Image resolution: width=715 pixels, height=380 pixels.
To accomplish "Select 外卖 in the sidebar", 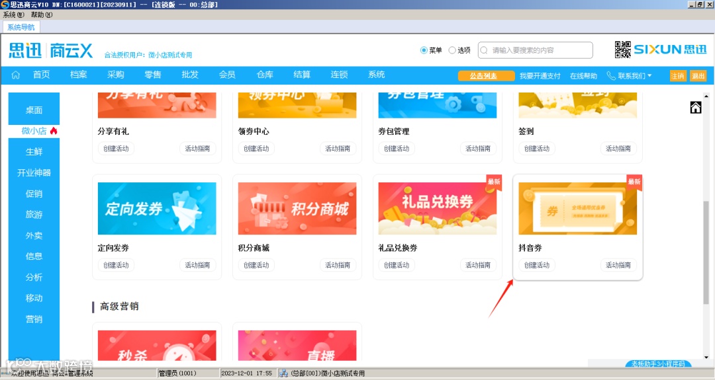I will click(x=34, y=235).
